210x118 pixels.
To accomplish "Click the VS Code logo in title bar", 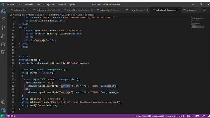I will click(2, 4).
